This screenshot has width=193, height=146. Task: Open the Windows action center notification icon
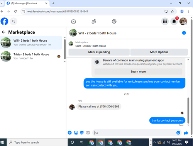(x=187, y=142)
